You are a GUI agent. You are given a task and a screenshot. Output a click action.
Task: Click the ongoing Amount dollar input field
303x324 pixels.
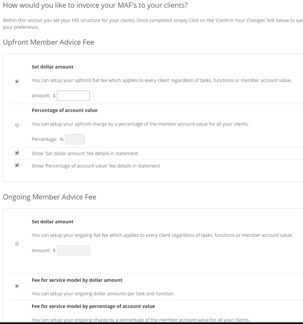pyautogui.click(x=73, y=251)
